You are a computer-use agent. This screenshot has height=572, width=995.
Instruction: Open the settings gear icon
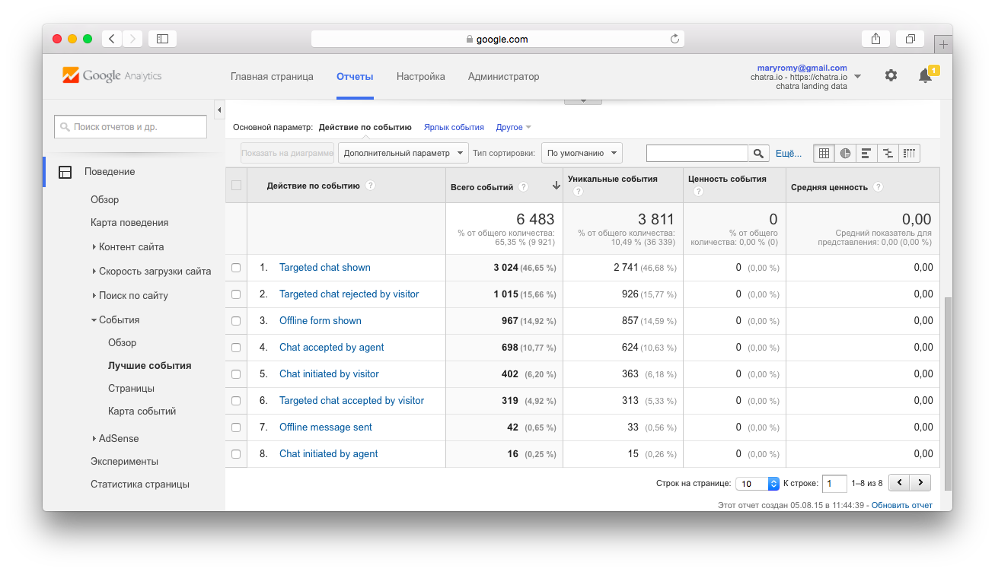(x=891, y=76)
